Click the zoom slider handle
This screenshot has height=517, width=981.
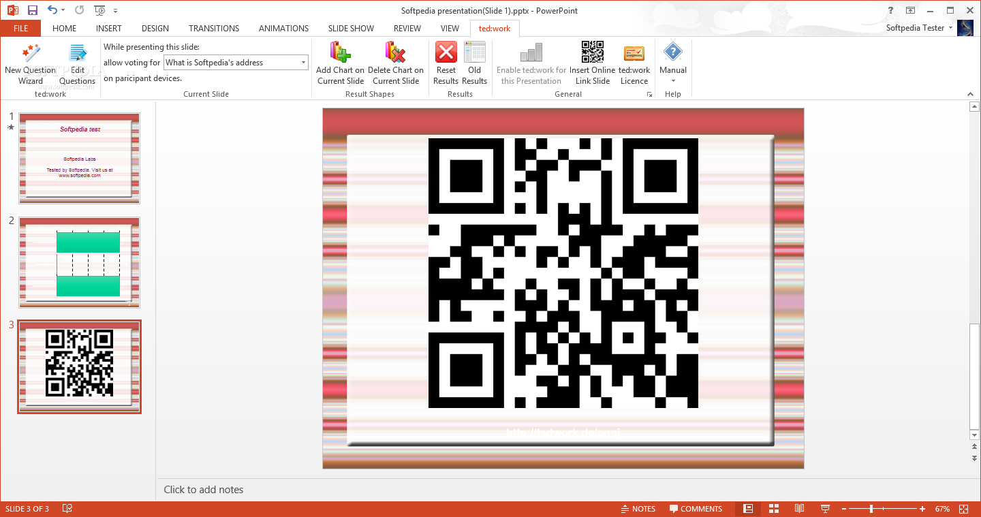[871, 509]
